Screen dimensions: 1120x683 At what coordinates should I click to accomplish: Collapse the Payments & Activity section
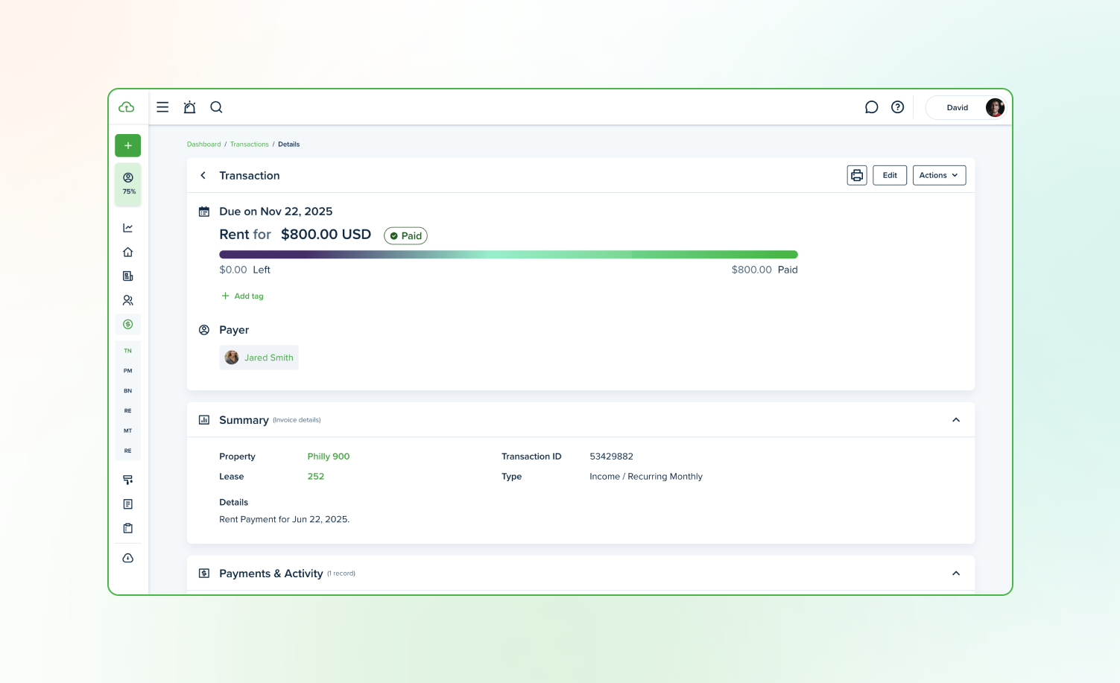[x=955, y=574]
